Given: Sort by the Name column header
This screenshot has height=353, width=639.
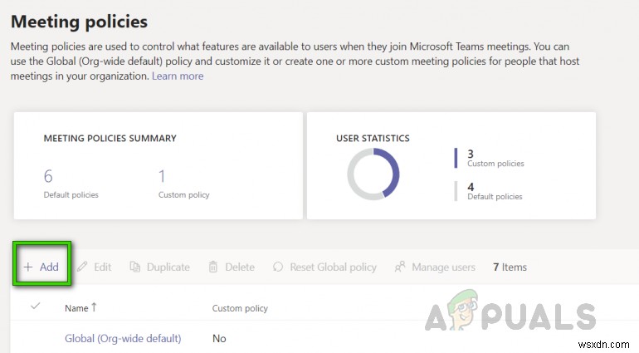Looking at the screenshot, I should click(x=76, y=308).
